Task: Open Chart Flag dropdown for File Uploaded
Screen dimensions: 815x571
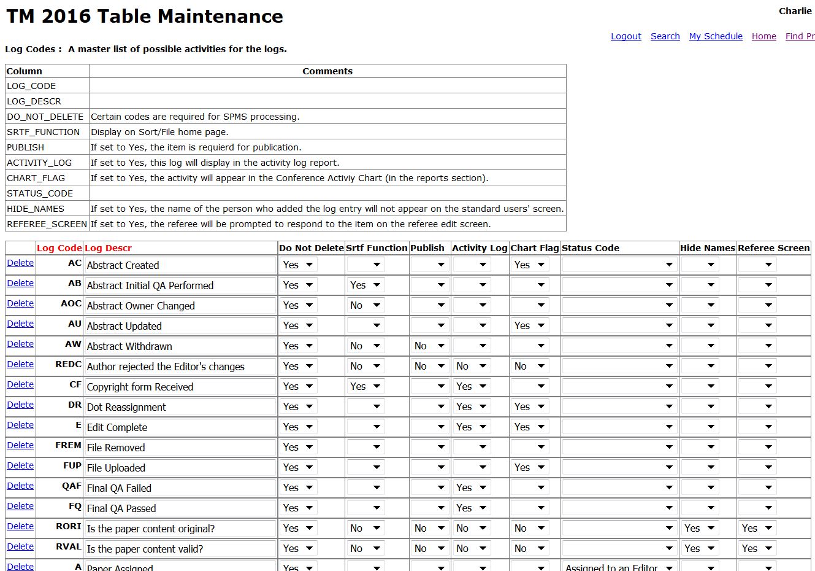Action: pos(530,468)
